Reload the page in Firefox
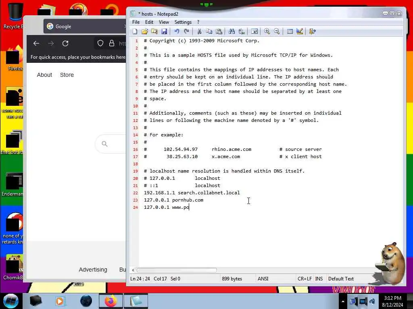The width and height of the screenshot is (413, 309). 66,43
